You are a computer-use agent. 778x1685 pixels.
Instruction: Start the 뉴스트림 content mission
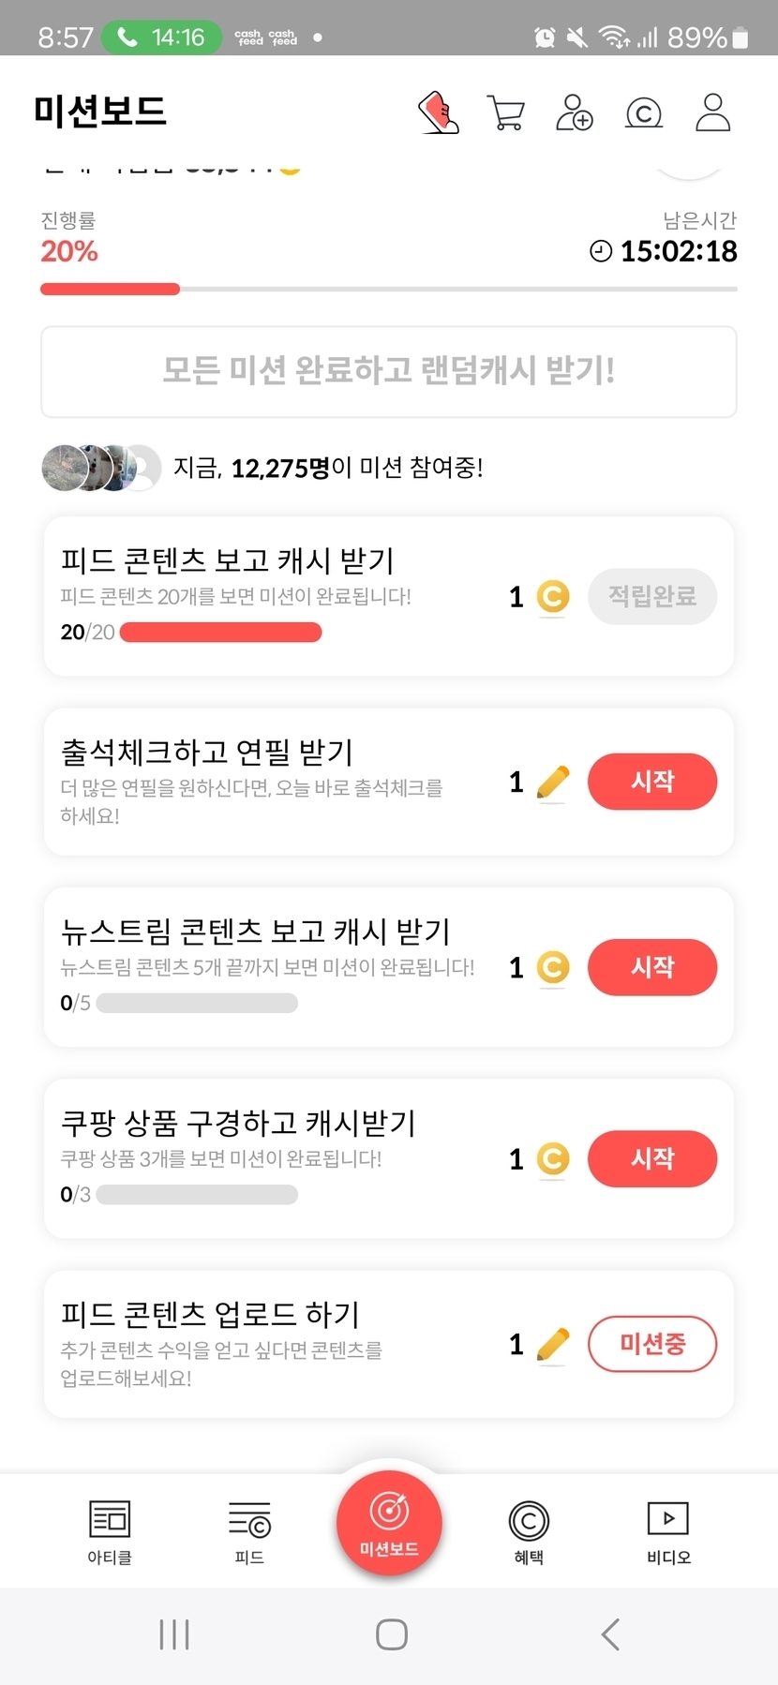(x=652, y=967)
